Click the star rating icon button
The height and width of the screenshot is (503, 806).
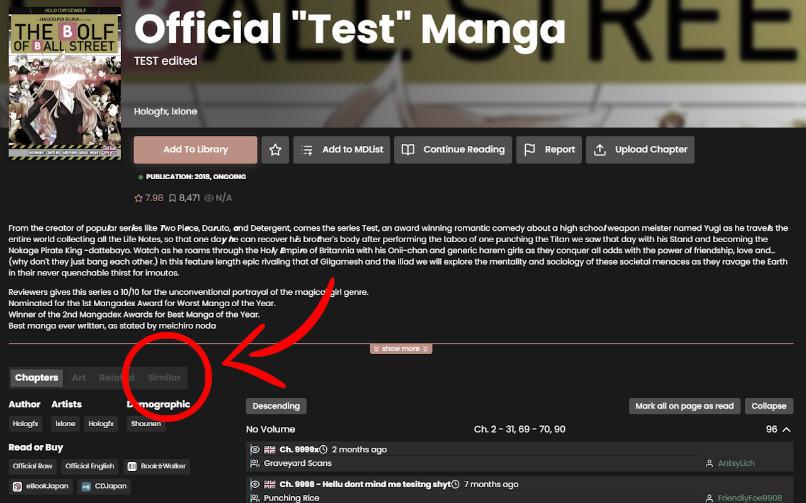click(x=275, y=150)
